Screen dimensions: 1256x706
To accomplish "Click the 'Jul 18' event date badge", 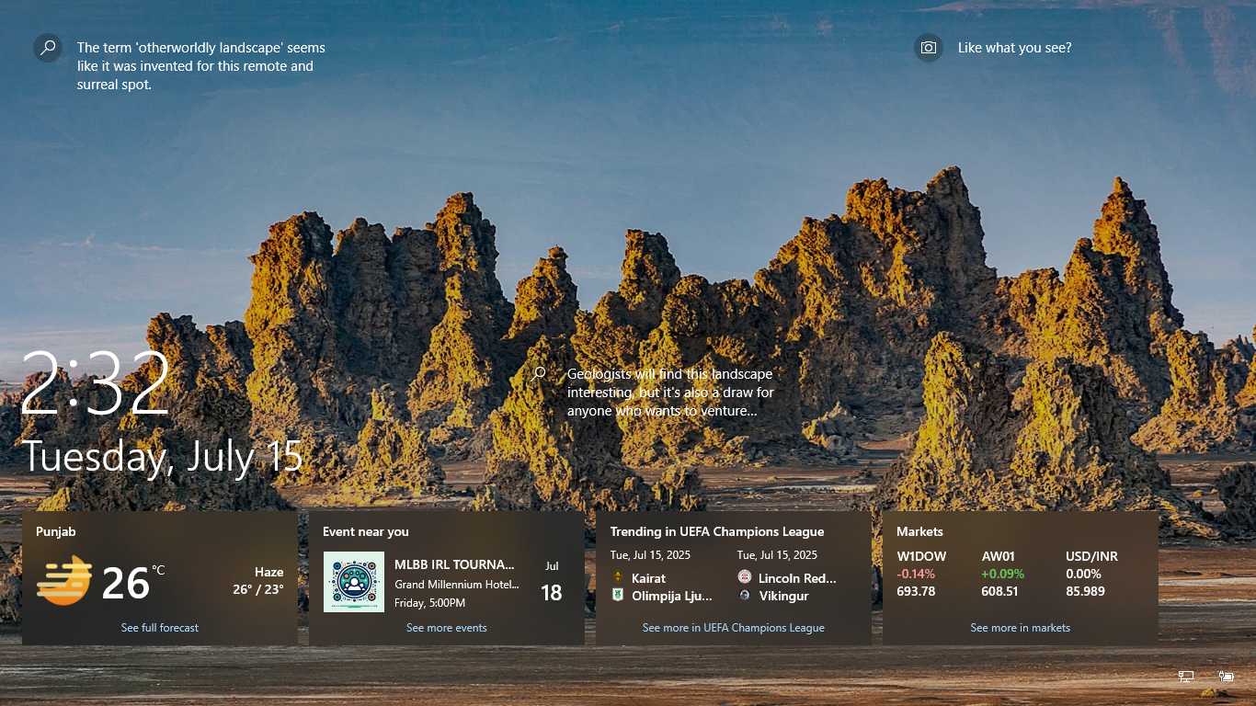I will pyautogui.click(x=552, y=582).
